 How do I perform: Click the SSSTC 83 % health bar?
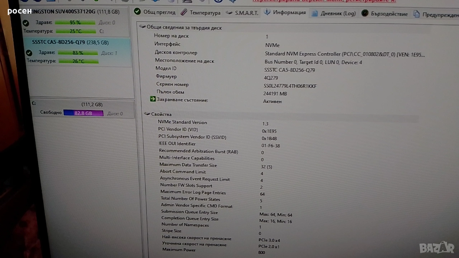[x=77, y=53]
